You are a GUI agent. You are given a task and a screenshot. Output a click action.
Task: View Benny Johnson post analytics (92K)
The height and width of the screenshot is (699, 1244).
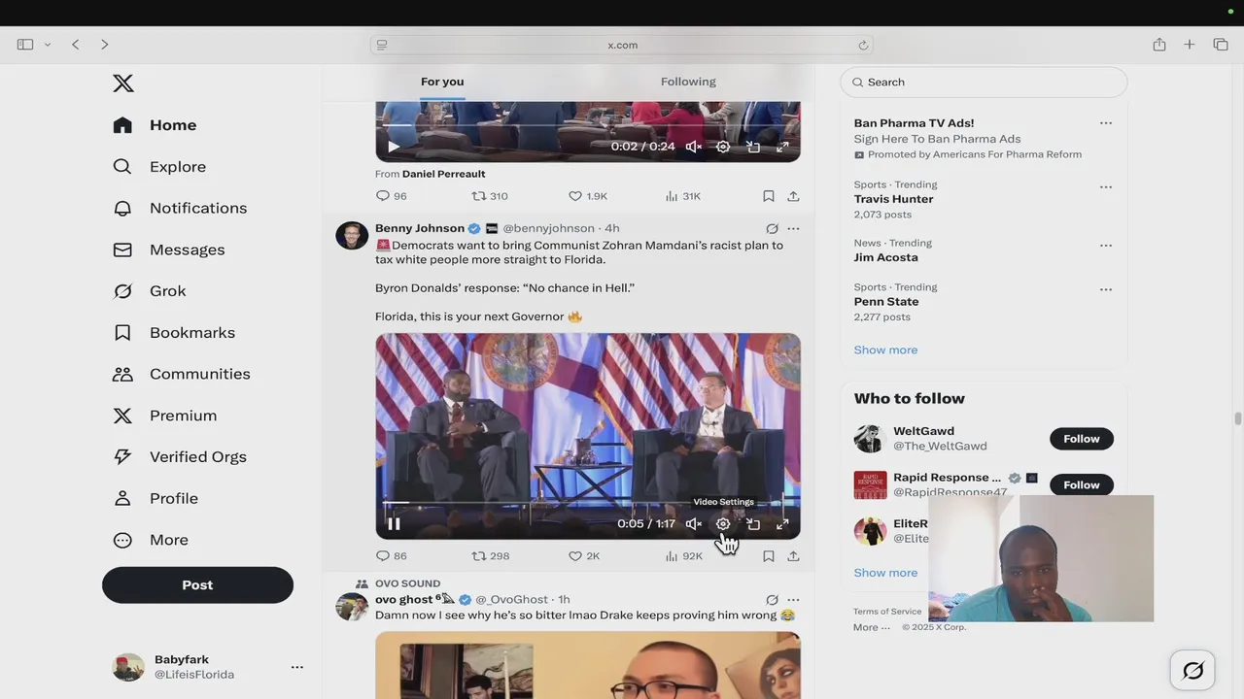[x=683, y=556]
